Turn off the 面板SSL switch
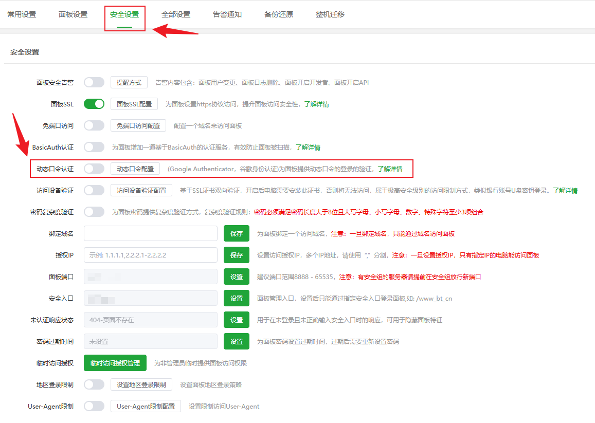 [94, 104]
